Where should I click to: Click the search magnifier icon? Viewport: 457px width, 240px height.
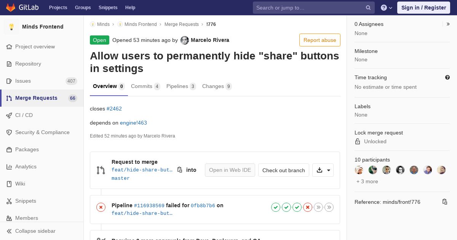point(368,8)
